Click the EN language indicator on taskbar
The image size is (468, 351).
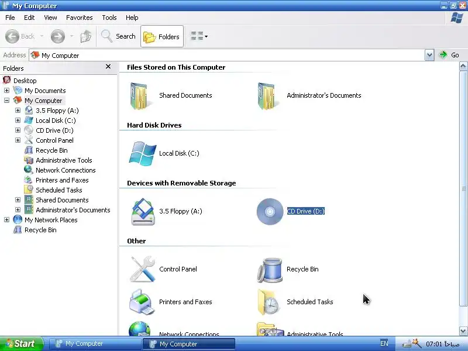[384, 343]
